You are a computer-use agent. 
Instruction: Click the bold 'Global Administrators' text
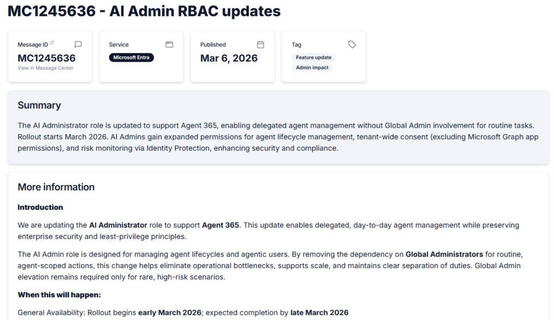coord(444,254)
